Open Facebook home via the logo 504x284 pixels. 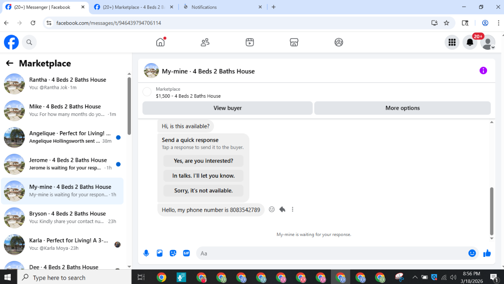pos(11,42)
